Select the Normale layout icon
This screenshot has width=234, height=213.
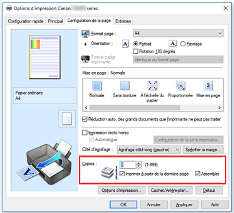(97, 86)
